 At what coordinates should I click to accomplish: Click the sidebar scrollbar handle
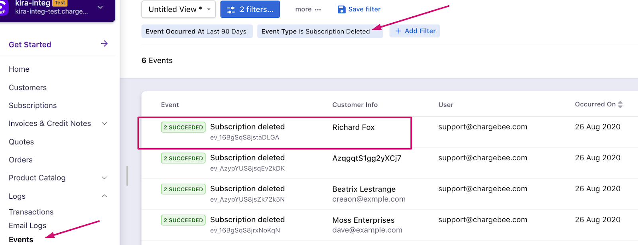(x=127, y=176)
